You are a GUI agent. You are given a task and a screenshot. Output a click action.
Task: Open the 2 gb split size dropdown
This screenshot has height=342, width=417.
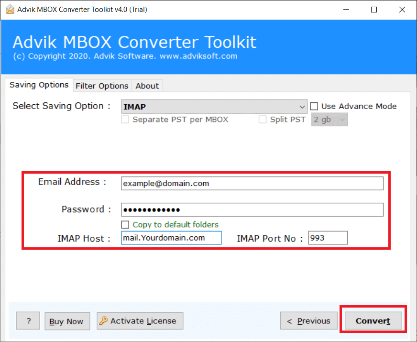coord(329,120)
